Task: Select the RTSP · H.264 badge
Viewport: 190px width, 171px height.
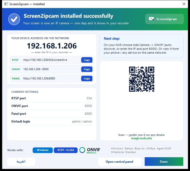Action: (x=66, y=150)
